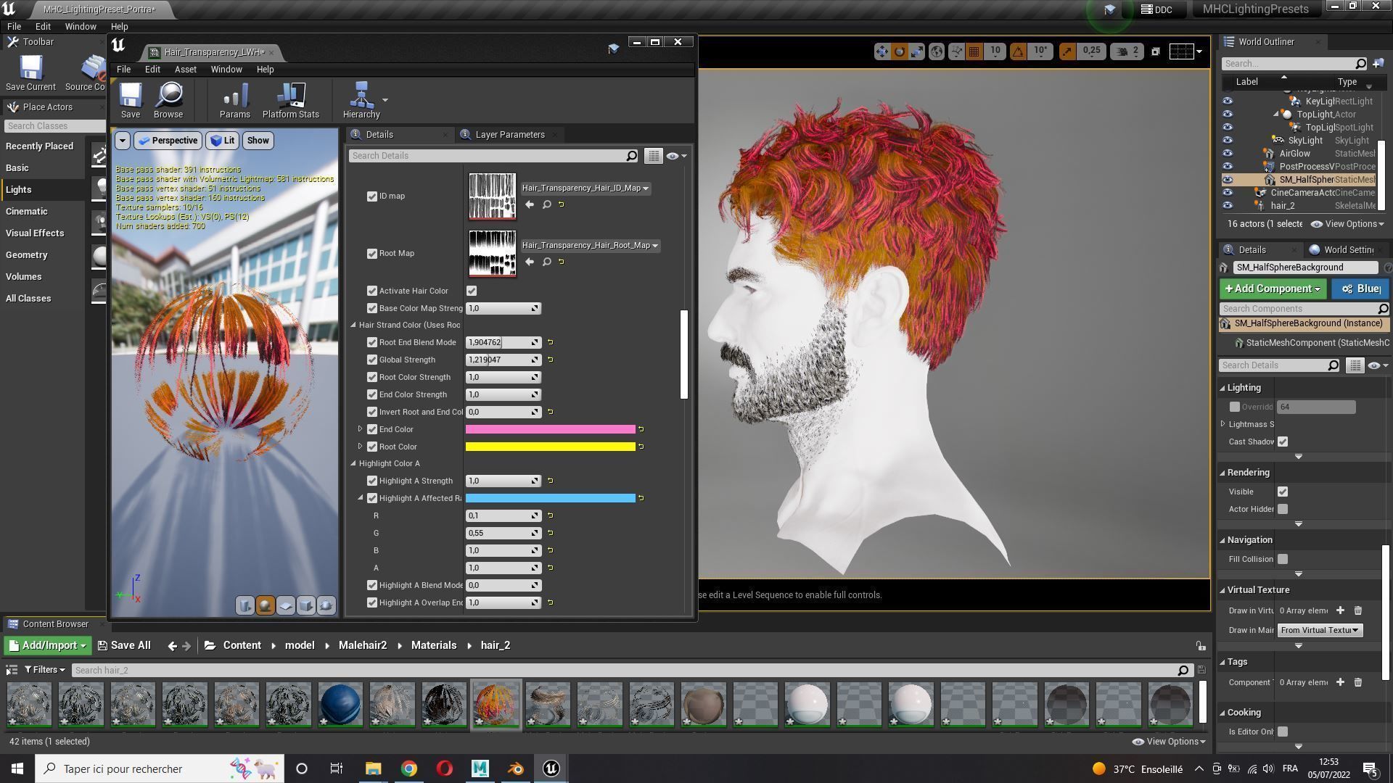Click Browse in material editor toolbar
The width and height of the screenshot is (1393, 783).
tap(168, 100)
